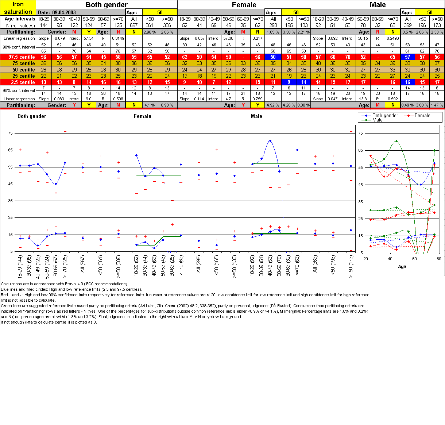Click the footnote starting Blue lines and filled circles
The width and height of the screenshot is (445, 425).
click(71, 289)
